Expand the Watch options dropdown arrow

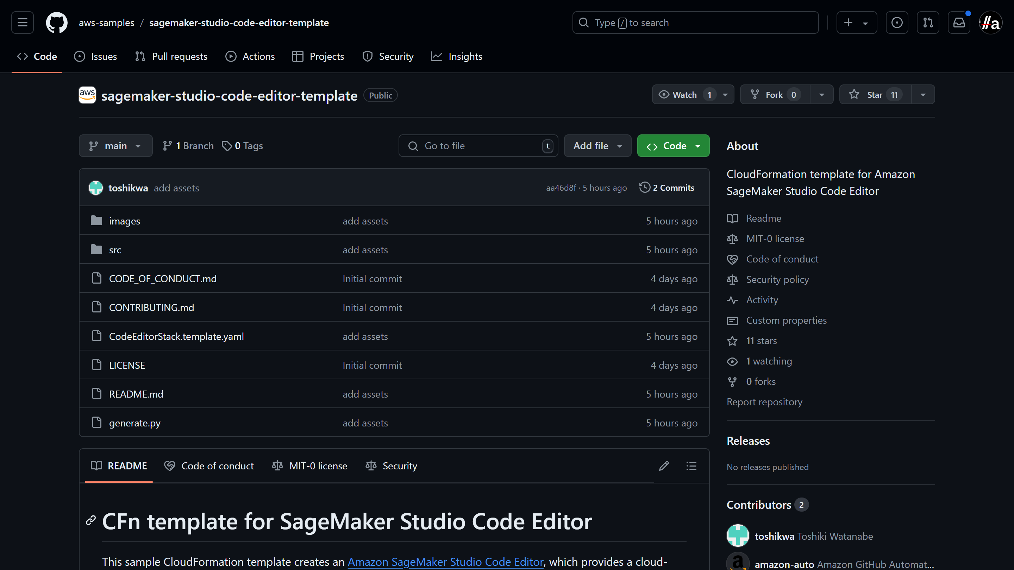pyautogui.click(x=725, y=94)
